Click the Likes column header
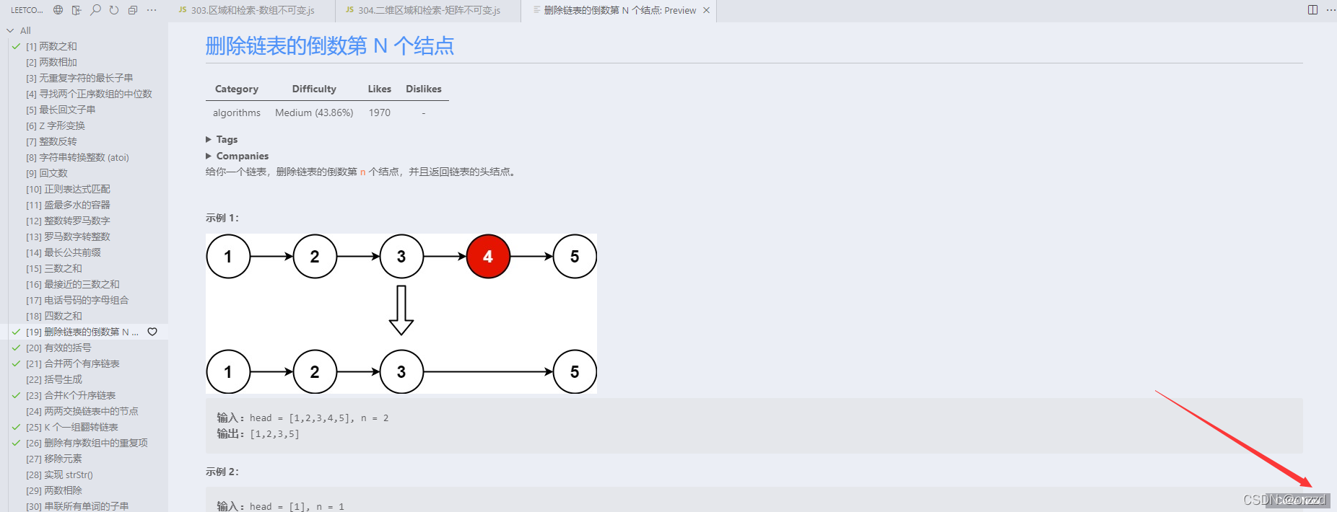 click(x=380, y=89)
